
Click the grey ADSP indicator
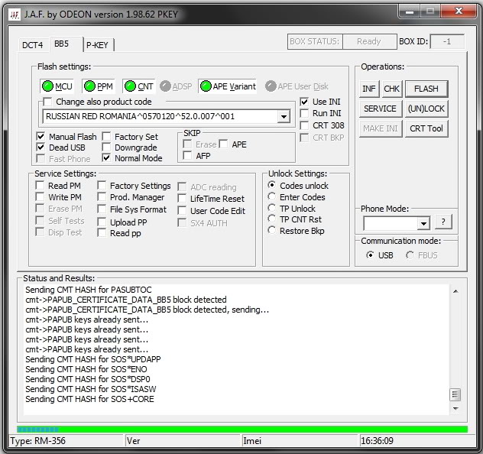(165, 86)
